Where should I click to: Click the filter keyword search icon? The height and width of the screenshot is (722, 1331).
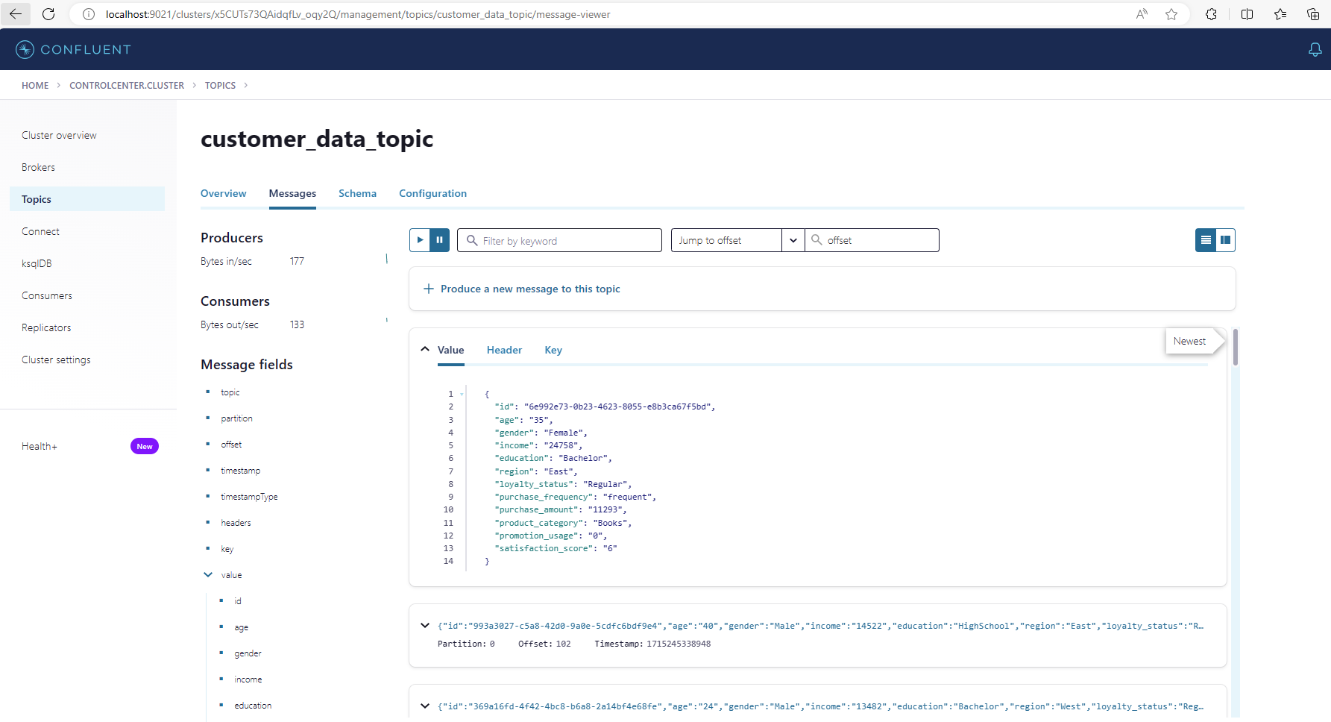pyautogui.click(x=472, y=240)
